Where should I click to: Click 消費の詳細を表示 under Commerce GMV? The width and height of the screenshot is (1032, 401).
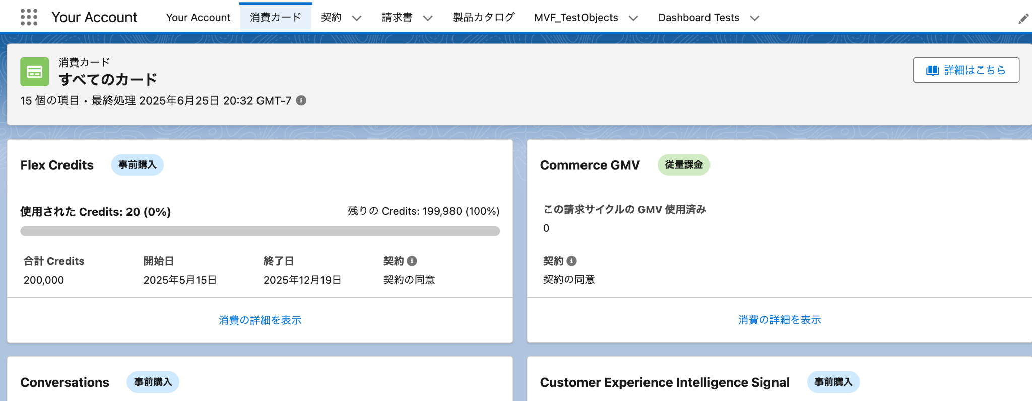pyautogui.click(x=780, y=320)
